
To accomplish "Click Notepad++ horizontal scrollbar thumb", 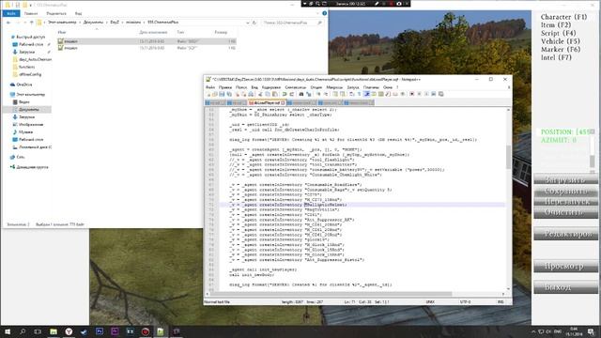I will (x=331, y=294).
